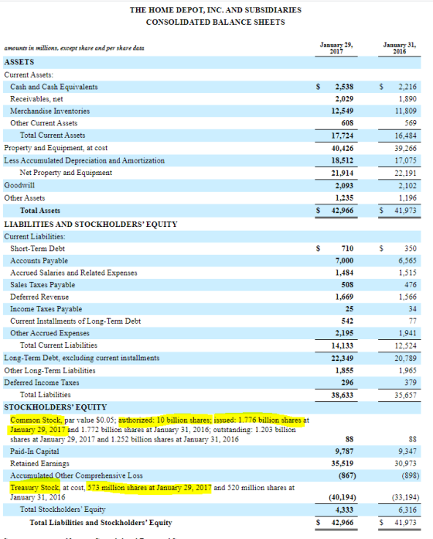The image size is (433, 539).
Task: Select the 'ASSETS' section heading
Action: (19, 62)
